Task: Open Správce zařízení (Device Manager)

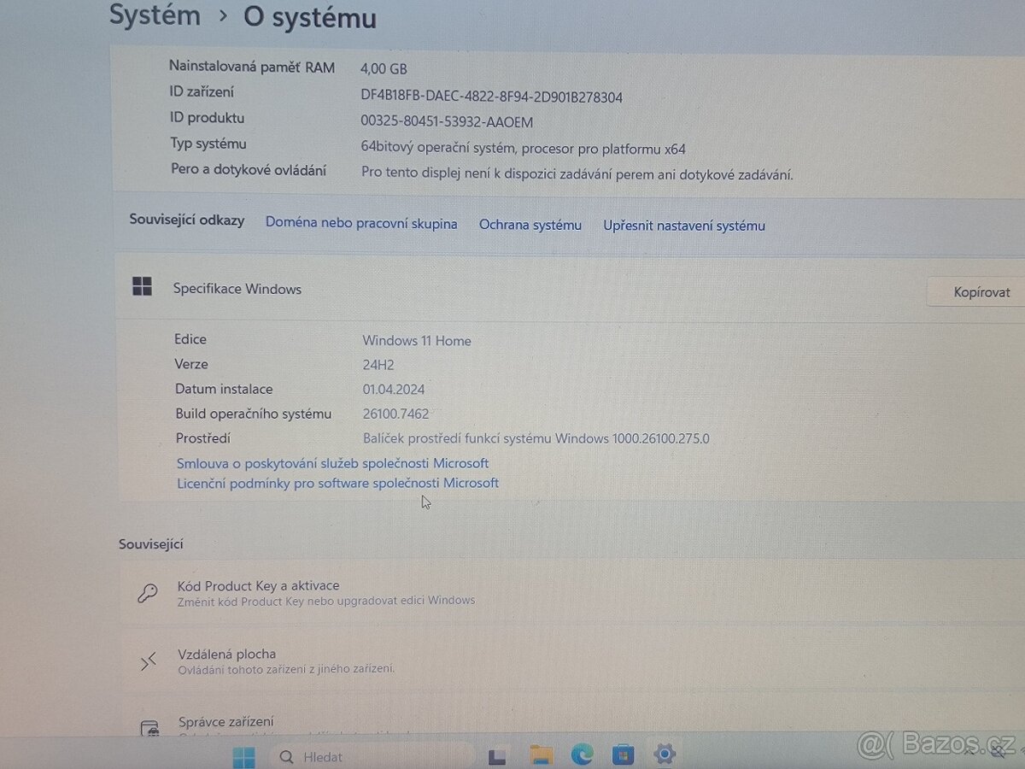Action: pos(227,721)
